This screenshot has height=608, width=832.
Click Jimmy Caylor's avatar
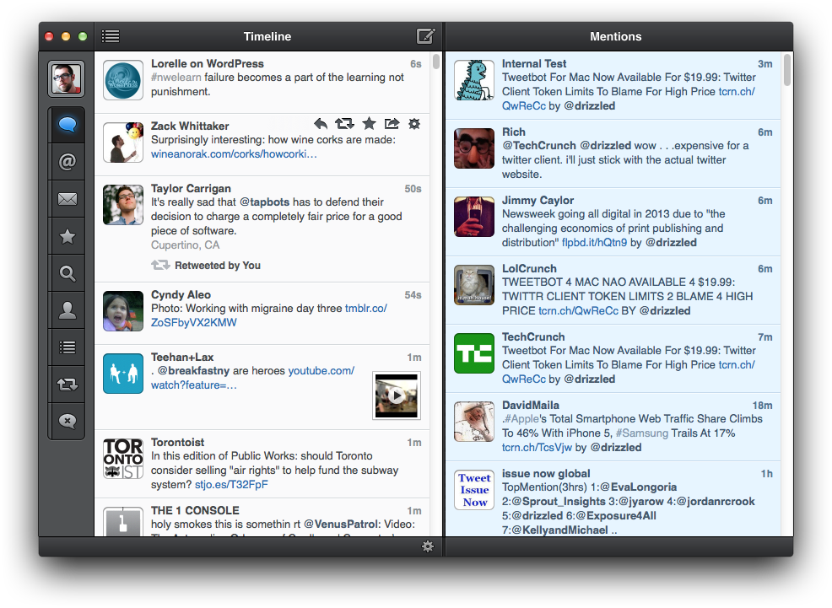pos(474,217)
